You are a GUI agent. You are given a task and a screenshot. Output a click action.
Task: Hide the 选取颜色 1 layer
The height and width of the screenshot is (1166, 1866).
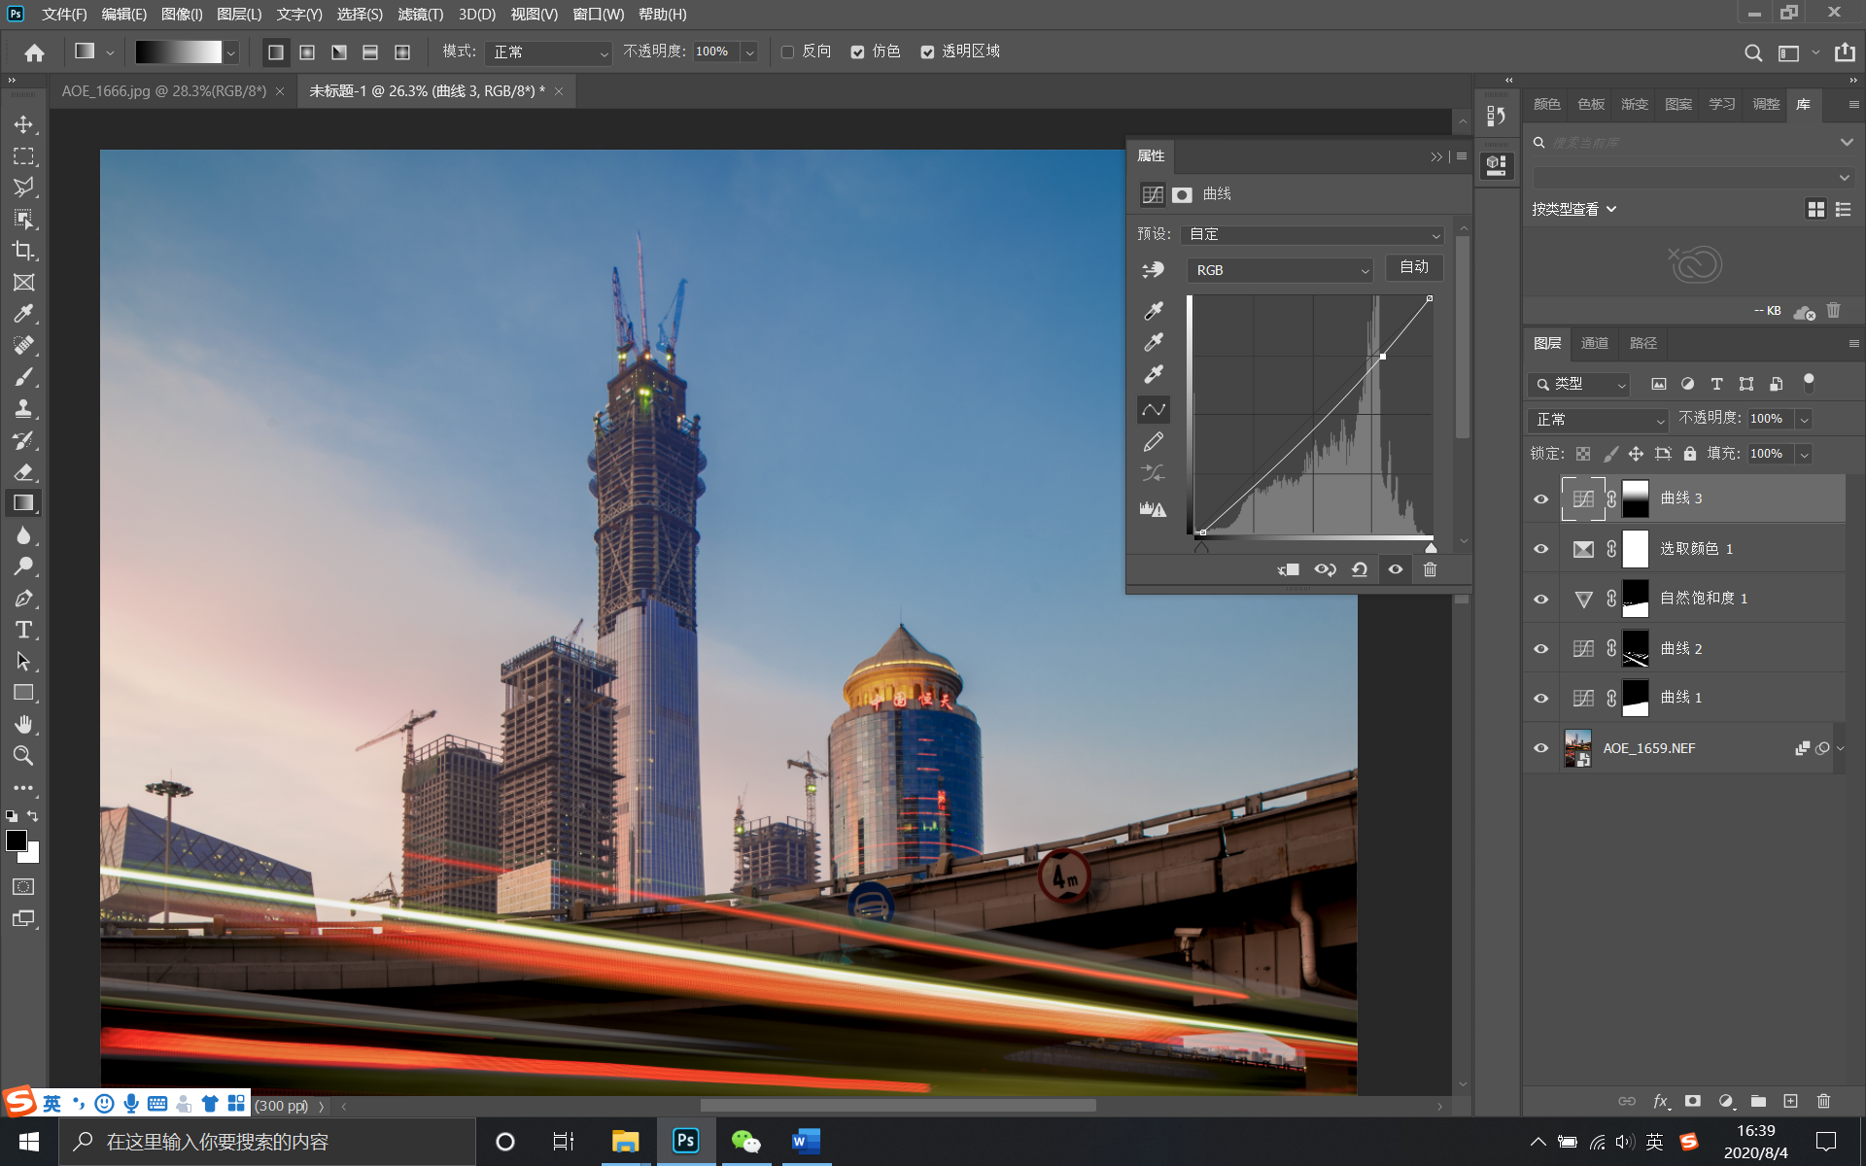(x=1540, y=549)
